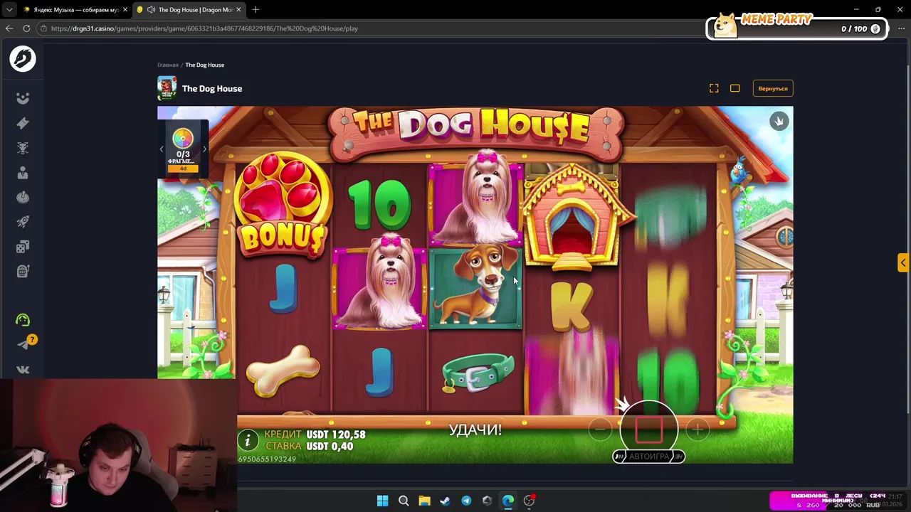
Task: Open support headset icon
Action: click(x=23, y=320)
